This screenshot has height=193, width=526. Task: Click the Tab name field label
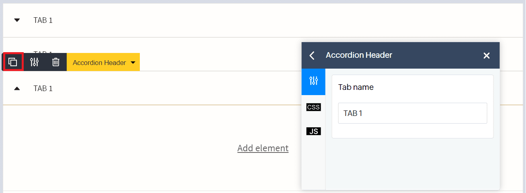point(356,87)
